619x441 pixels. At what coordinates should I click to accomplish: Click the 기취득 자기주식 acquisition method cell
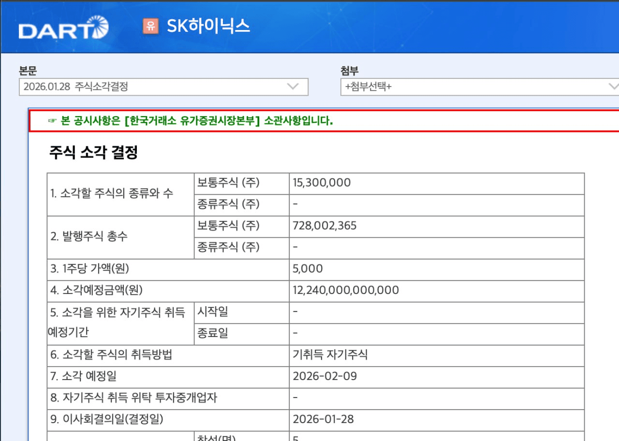330,354
